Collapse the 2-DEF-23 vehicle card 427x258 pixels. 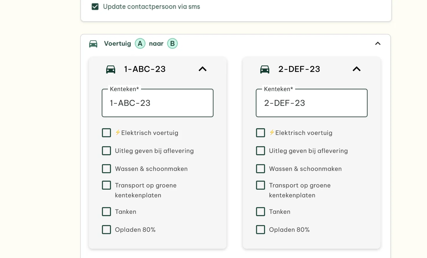coord(356,69)
